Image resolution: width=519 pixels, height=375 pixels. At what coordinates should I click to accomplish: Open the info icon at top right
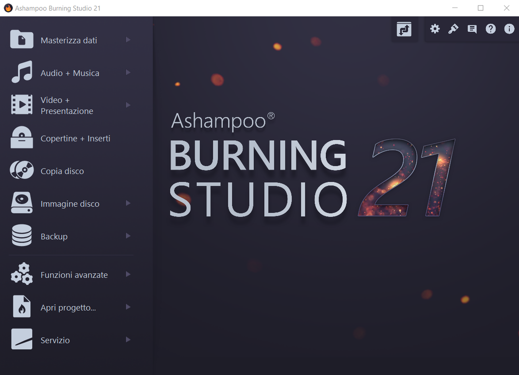click(509, 29)
